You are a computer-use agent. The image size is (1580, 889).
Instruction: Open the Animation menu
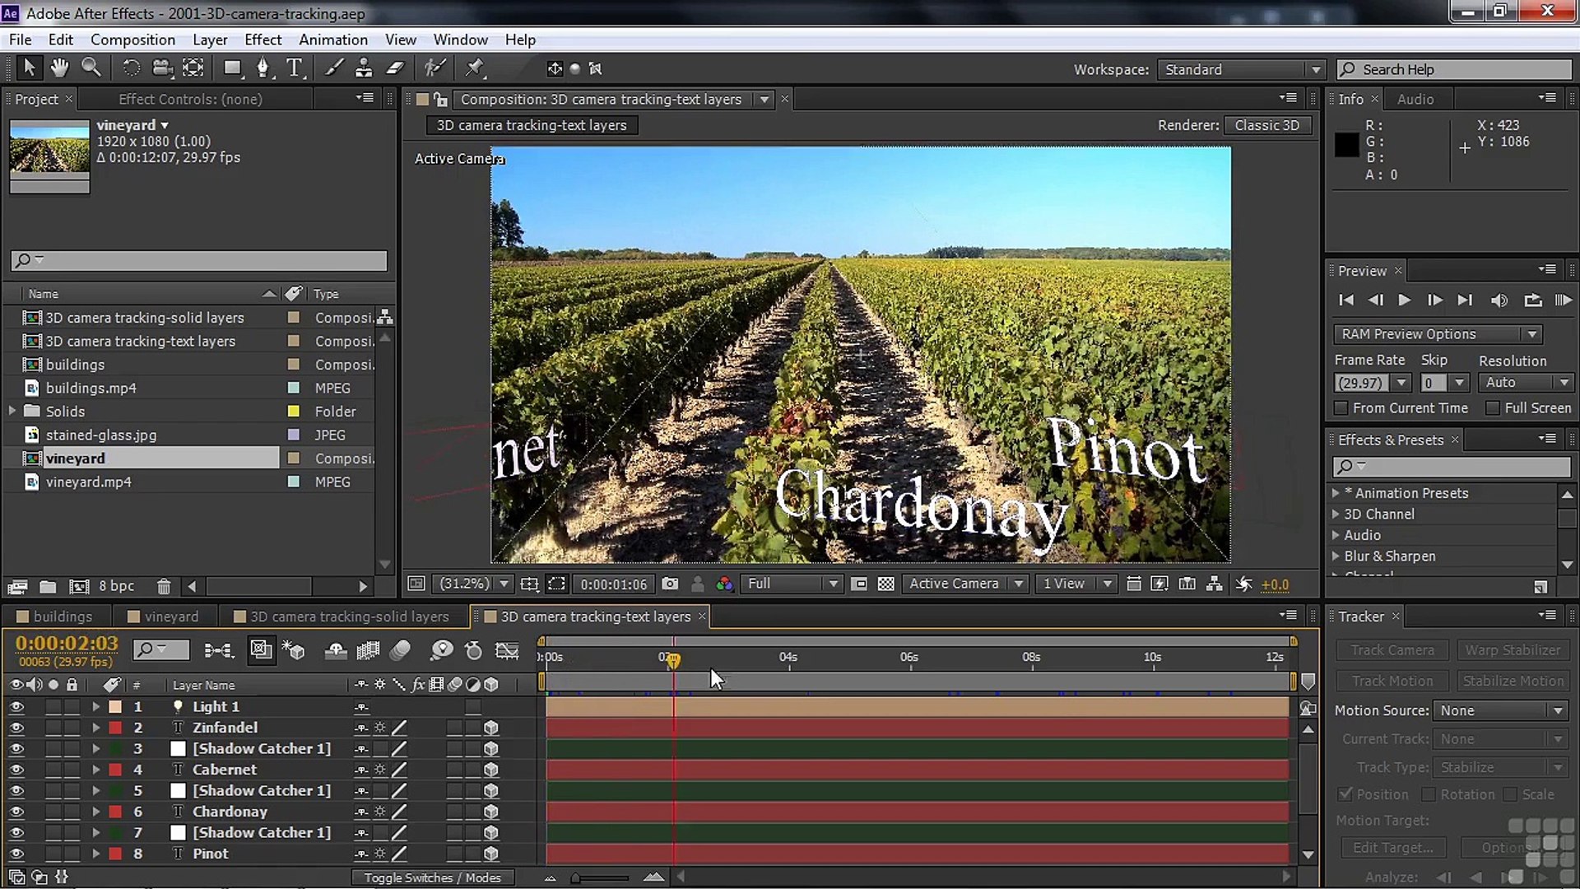click(332, 40)
